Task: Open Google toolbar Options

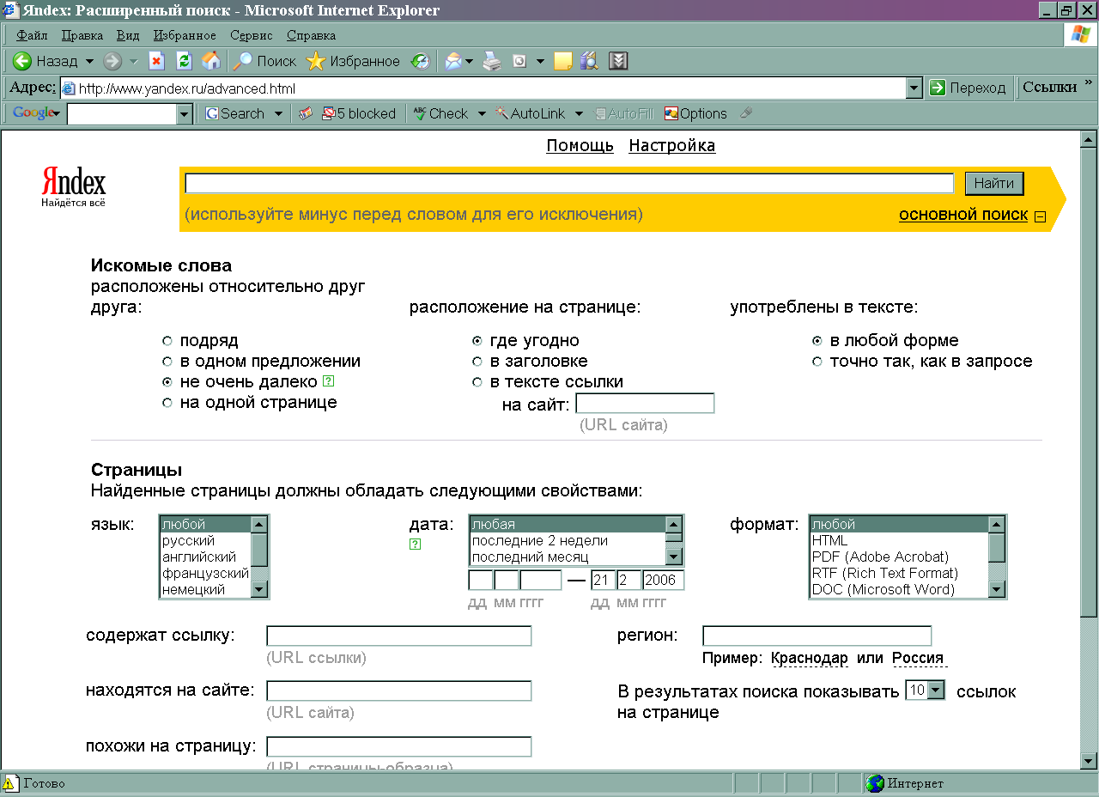Action: pos(695,113)
